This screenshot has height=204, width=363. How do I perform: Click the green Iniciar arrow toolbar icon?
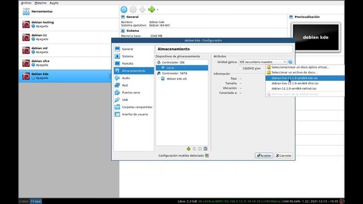tap(151, 10)
